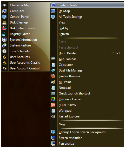This screenshot has height=148, width=125.
Task: Click the Screen resolution icon
Action: pyautogui.click(x=53, y=138)
